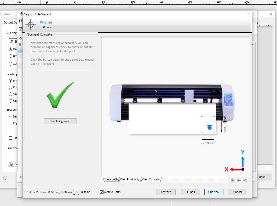Toggle the Metric Units checkbox
This screenshot has width=277, height=206.
click(x=102, y=192)
